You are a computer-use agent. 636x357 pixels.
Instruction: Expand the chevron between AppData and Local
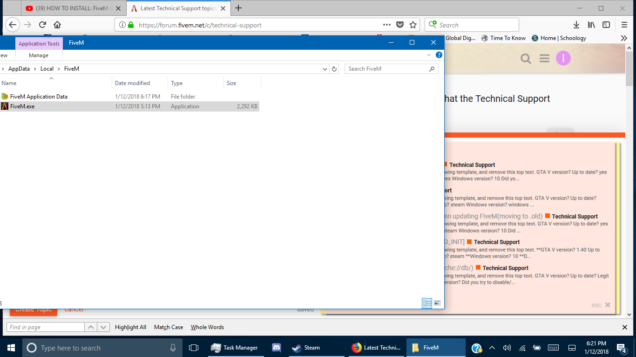[35, 69]
